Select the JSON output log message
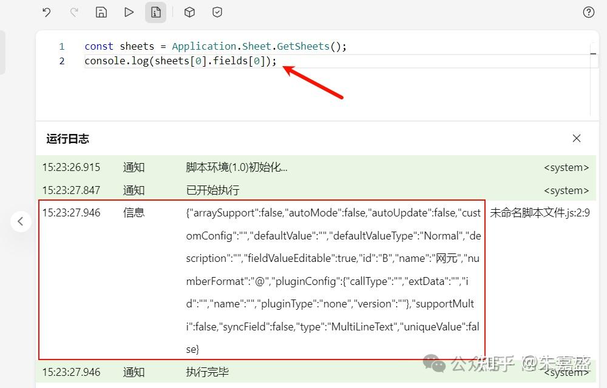607x388 pixels. coord(333,281)
